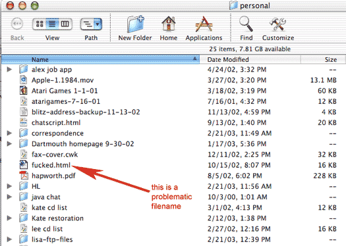Click the Back arrow button
This screenshot has width=346, height=246.
pos(17,24)
